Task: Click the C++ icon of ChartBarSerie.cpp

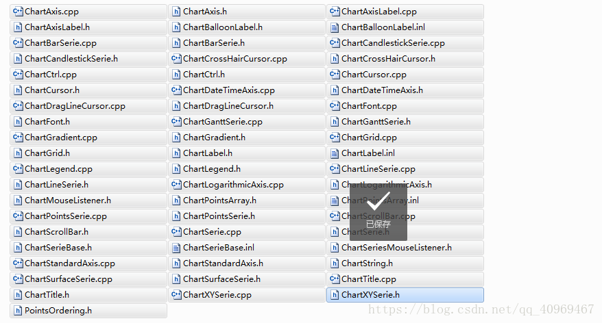Action: tap(18, 43)
